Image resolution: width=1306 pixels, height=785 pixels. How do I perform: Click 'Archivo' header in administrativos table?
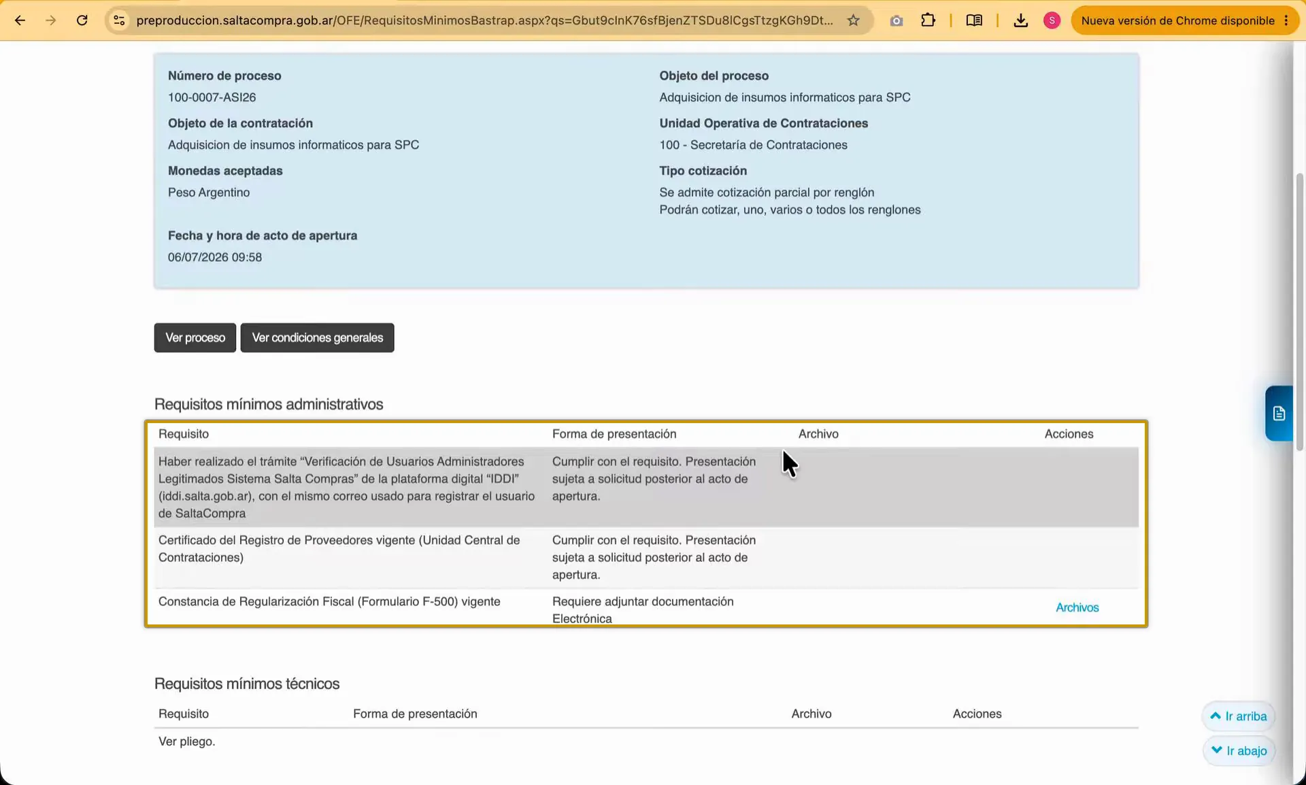pos(818,434)
